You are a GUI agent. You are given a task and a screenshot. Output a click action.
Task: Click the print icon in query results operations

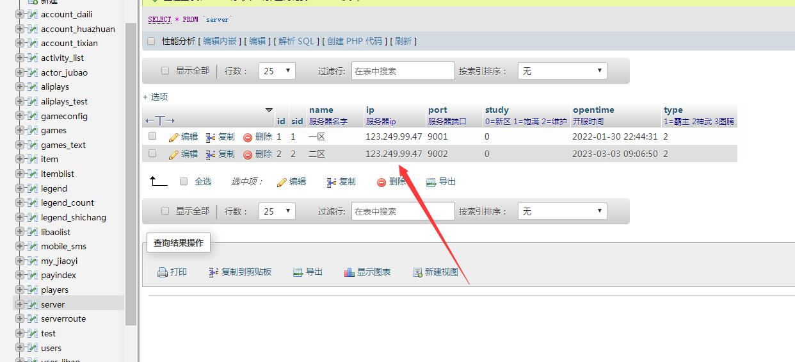[163, 272]
